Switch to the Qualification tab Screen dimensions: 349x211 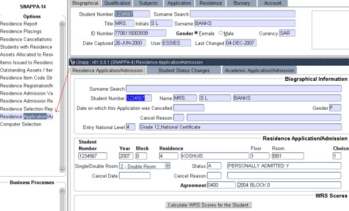click(x=117, y=3)
